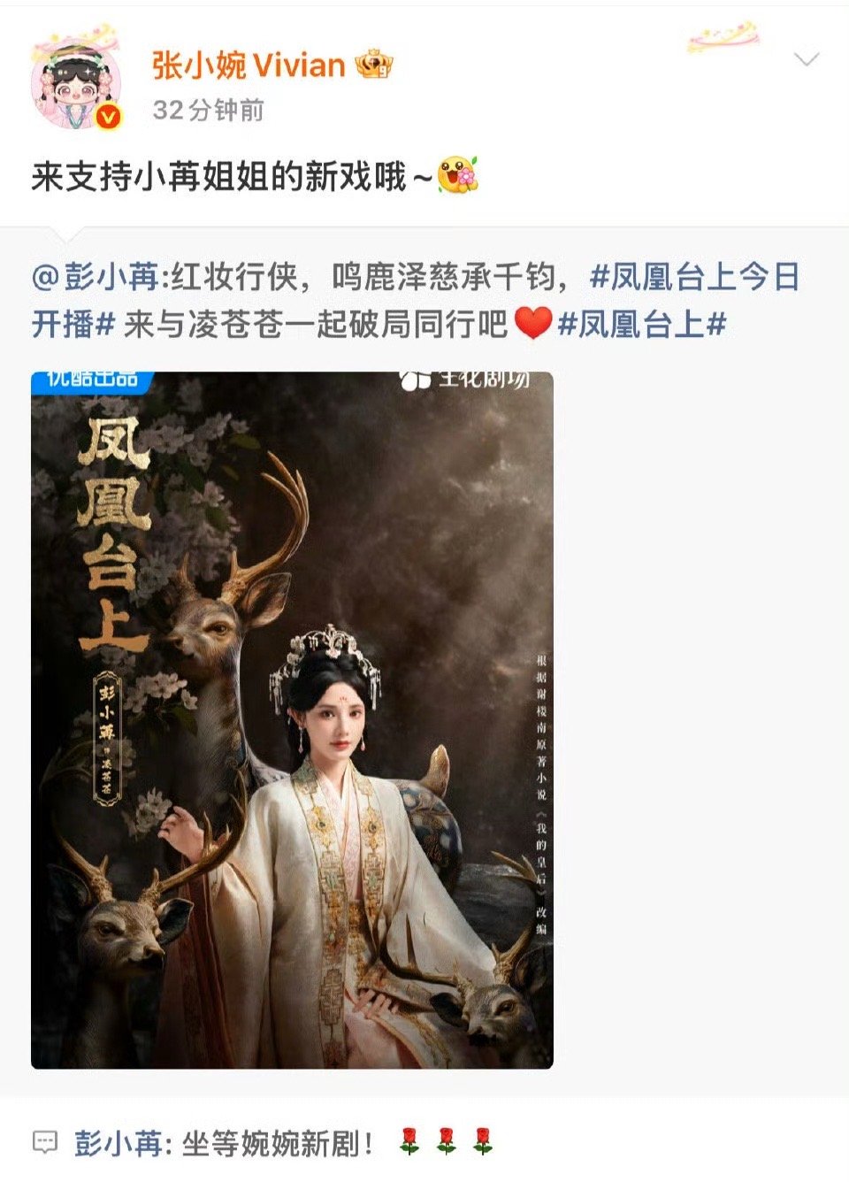Click the comment bubble icon
Image resolution: width=849 pixels, height=1182 pixels.
(44, 1142)
